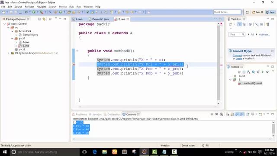
Task: Expand A.java in Package Explorer
Action: click(16, 42)
